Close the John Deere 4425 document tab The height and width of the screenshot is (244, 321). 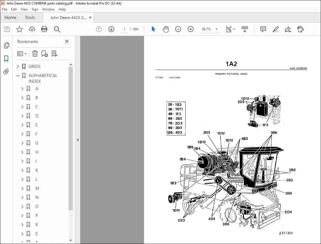tap(90, 18)
